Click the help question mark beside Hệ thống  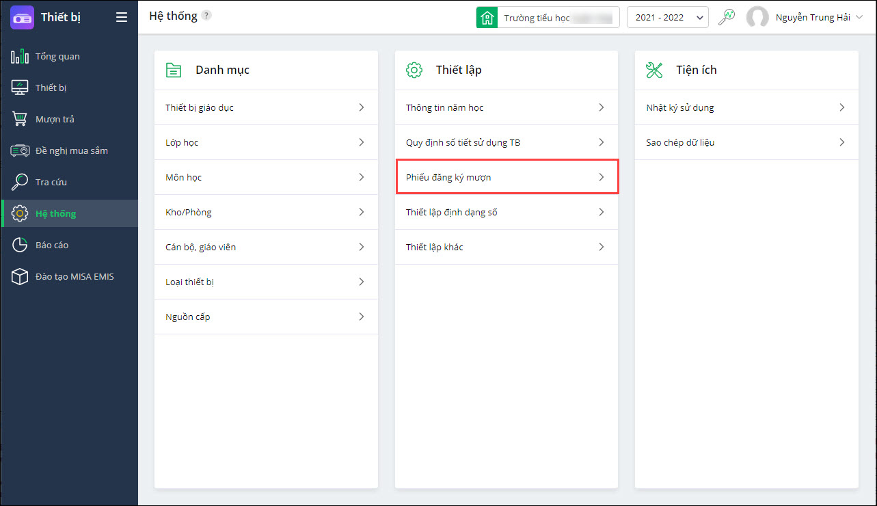[206, 16]
